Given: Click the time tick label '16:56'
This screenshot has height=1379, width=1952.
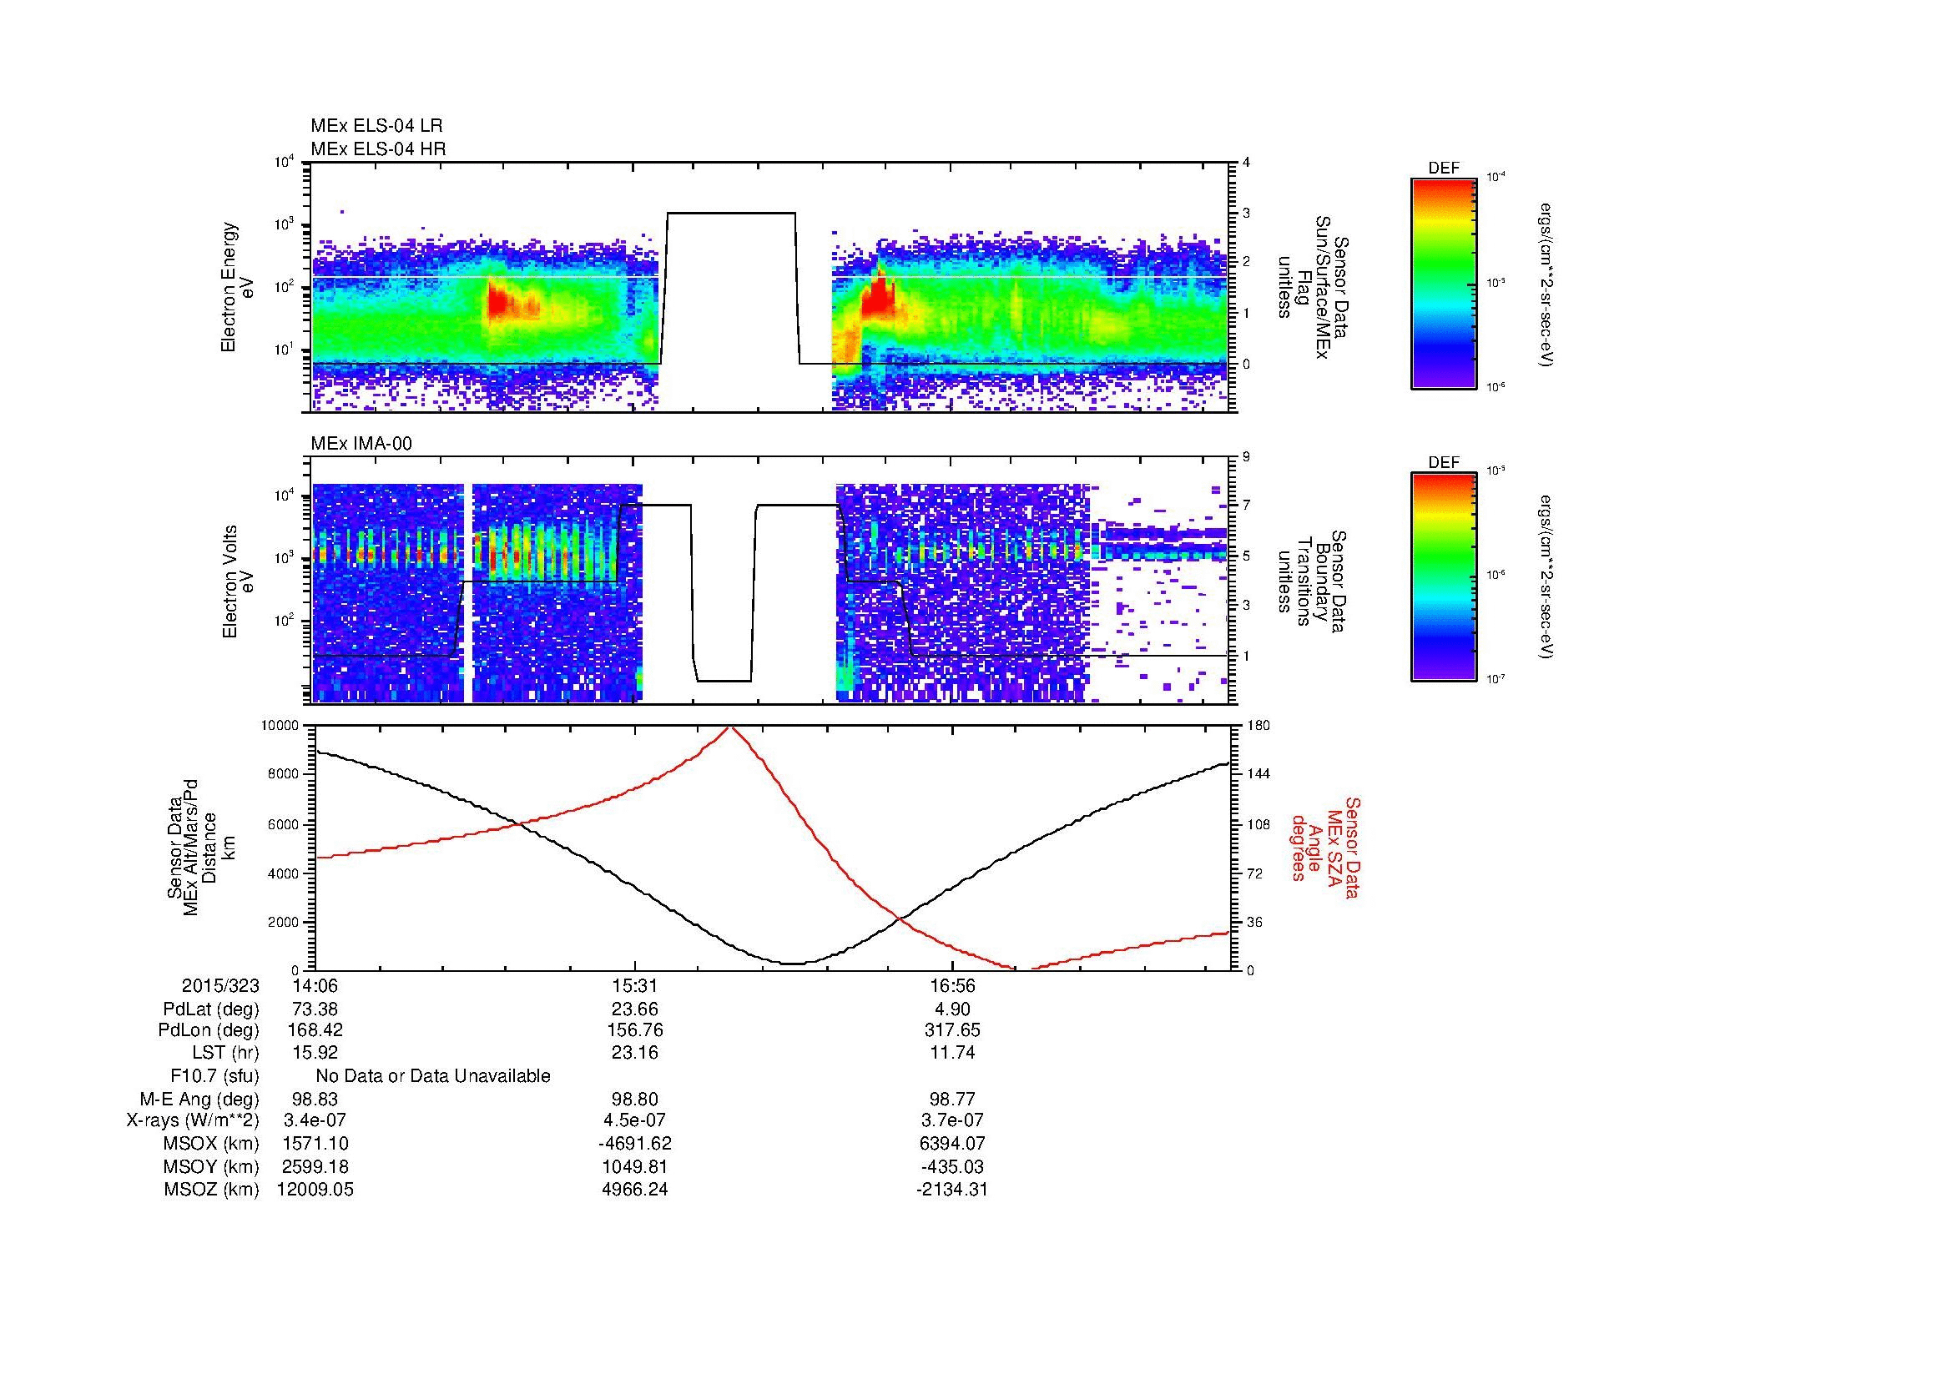Looking at the screenshot, I should [952, 986].
